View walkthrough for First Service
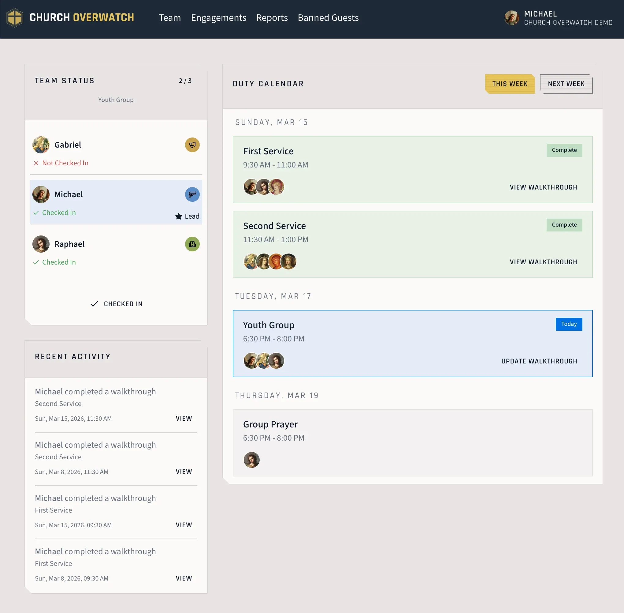 coord(543,187)
